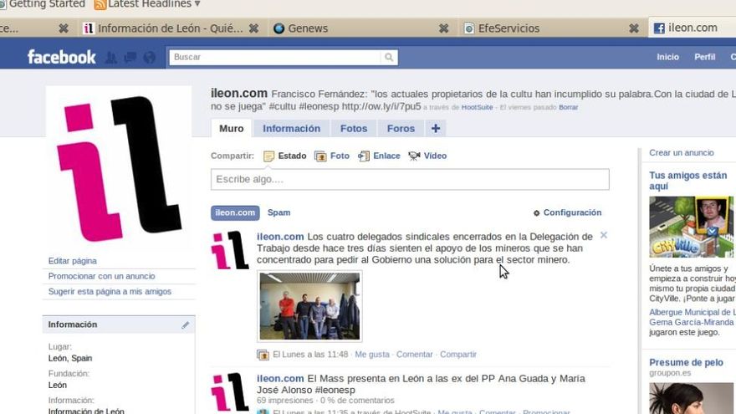Switch to the Información tab
The width and height of the screenshot is (736, 414).
[x=292, y=128]
